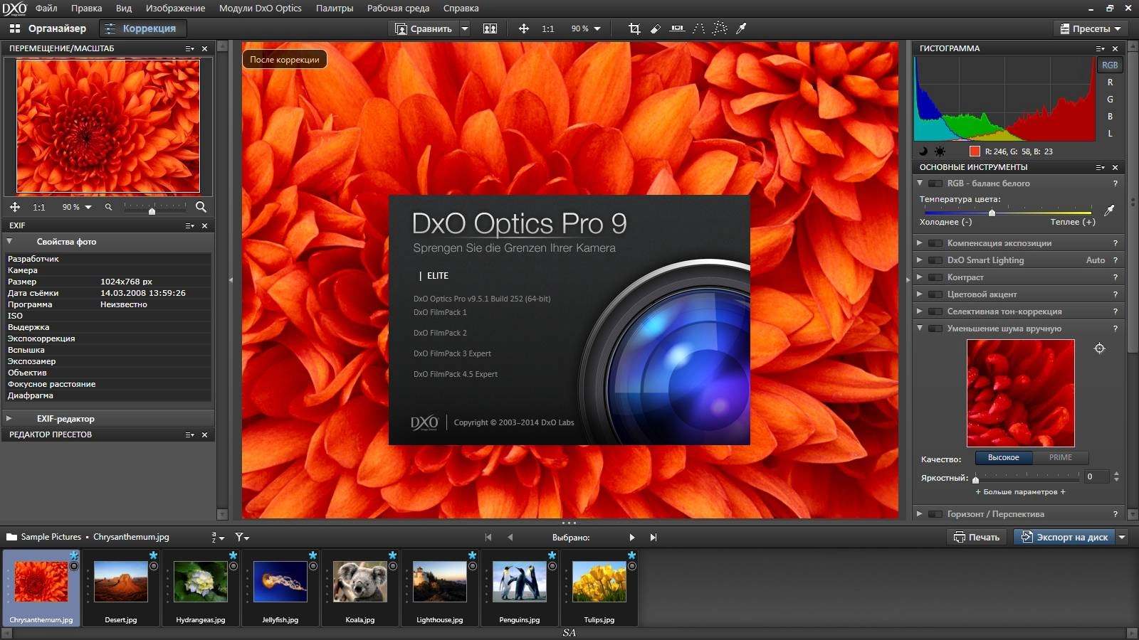This screenshot has height=640, width=1139.
Task: Open the Справка menu
Action: coord(461,9)
